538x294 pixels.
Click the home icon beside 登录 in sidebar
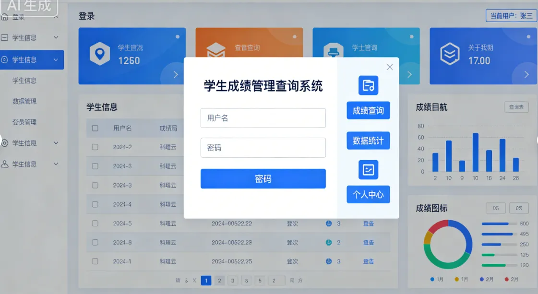[4, 16]
